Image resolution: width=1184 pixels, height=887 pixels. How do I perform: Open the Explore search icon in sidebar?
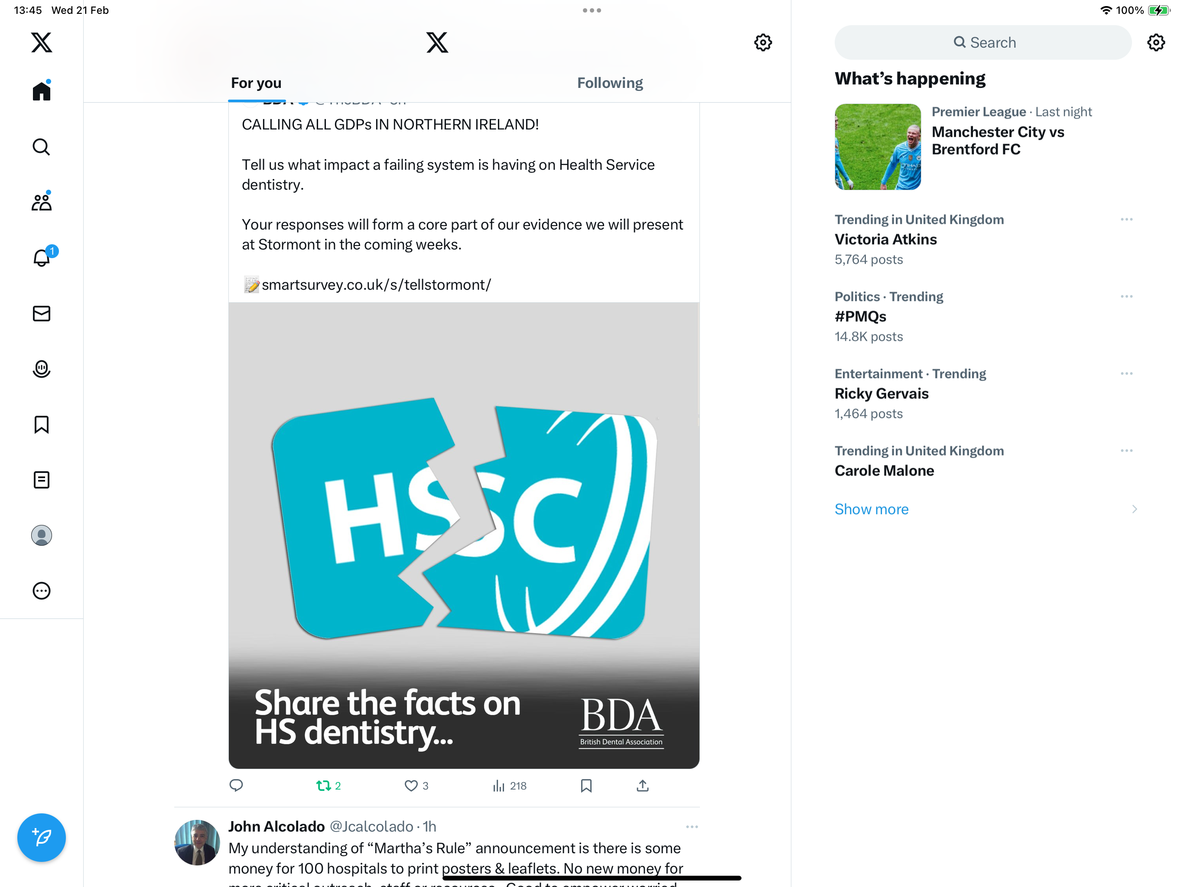41,146
